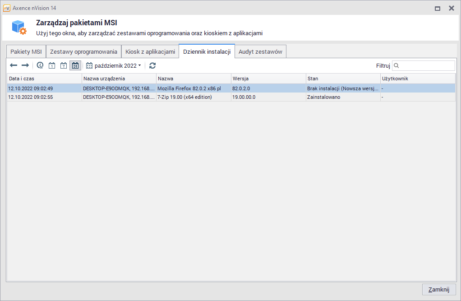The image size is (461, 301).
Task: Open the Audyt zestawów tab
Action: click(260, 51)
